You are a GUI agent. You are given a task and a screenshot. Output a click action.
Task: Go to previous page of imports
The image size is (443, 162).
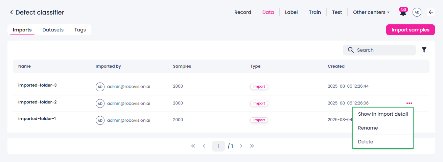point(204,146)
